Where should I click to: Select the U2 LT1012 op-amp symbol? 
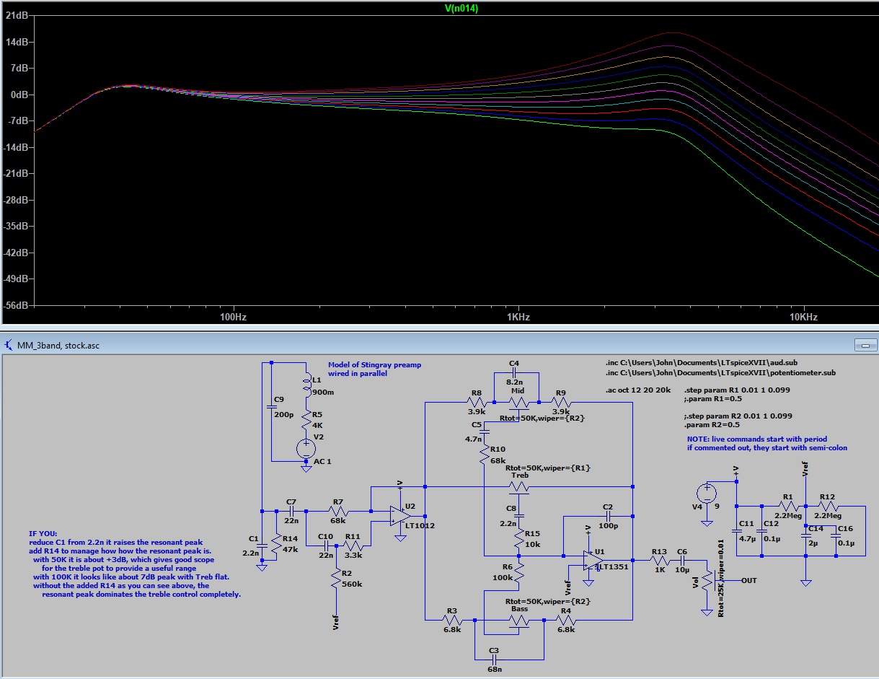400,516
